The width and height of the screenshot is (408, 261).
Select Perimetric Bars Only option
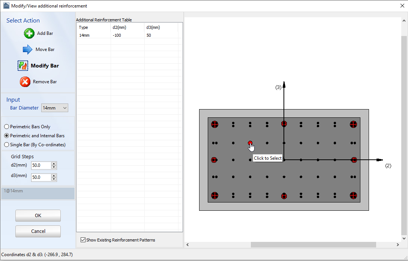pos(6,127)
